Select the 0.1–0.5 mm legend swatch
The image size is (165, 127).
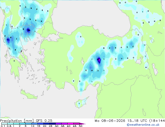(x=4, y=124)
